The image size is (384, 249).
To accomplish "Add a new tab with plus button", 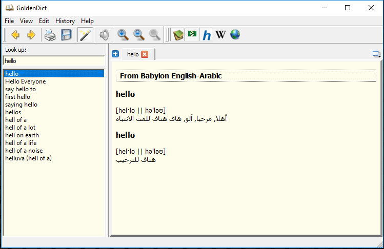I will pos(115,54).
